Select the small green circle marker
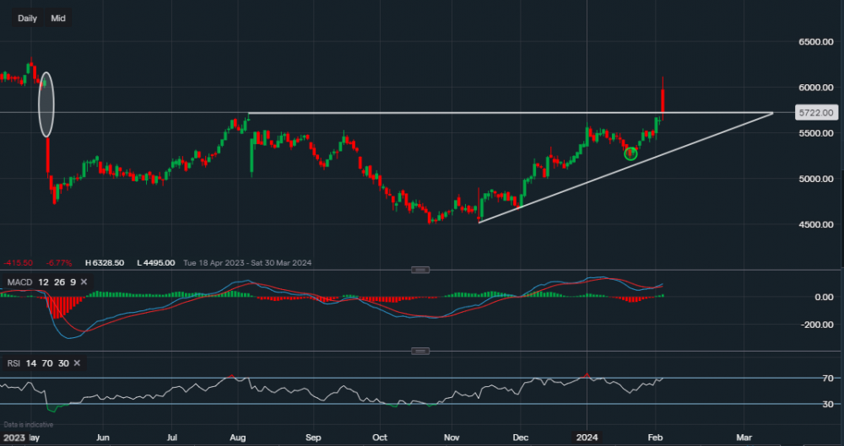 [630, 153]
